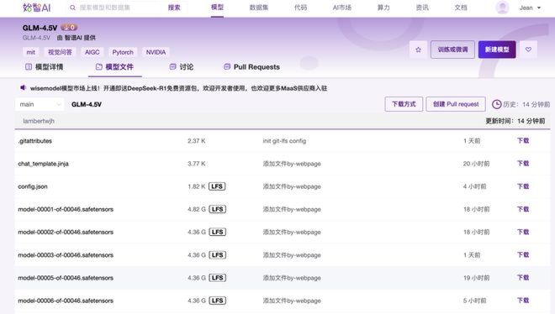This screenshot has height=314, width=555.
Task: Download model-00006-of-00046.safetensors
Action: [523, 301]
